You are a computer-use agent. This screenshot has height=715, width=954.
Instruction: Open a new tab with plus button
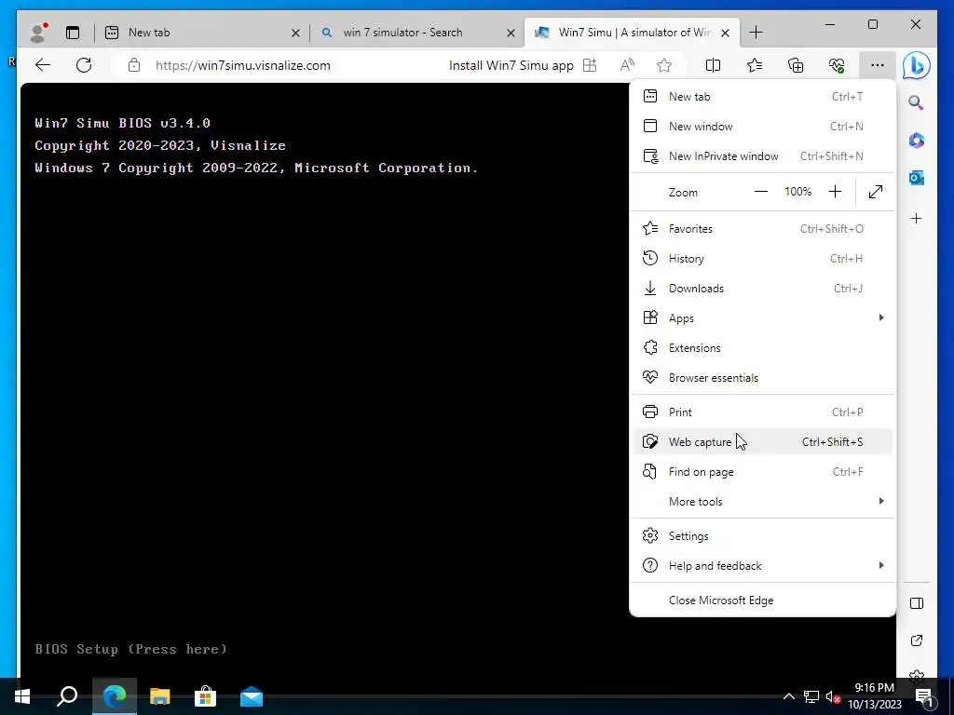756,33
